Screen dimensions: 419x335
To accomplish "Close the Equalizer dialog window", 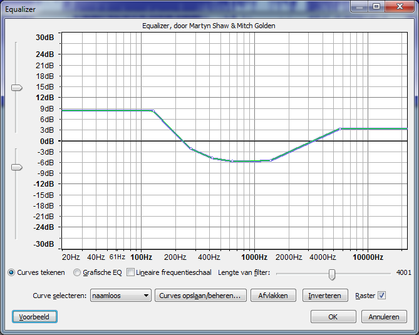I will point(400,6).
